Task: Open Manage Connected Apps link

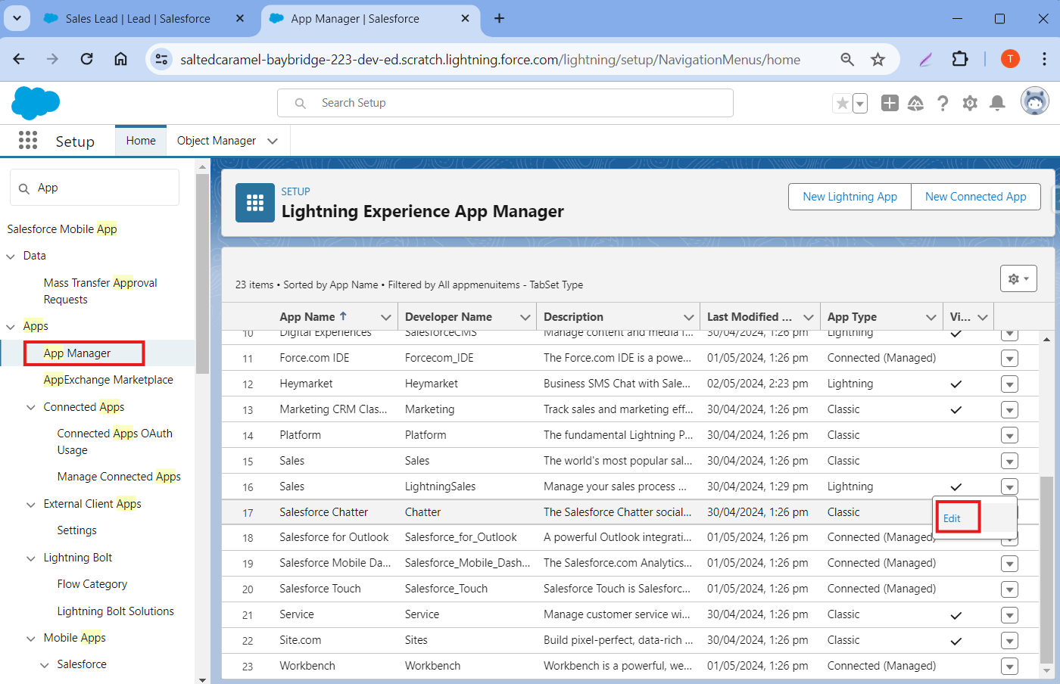Action: click(x=119, y=477)
